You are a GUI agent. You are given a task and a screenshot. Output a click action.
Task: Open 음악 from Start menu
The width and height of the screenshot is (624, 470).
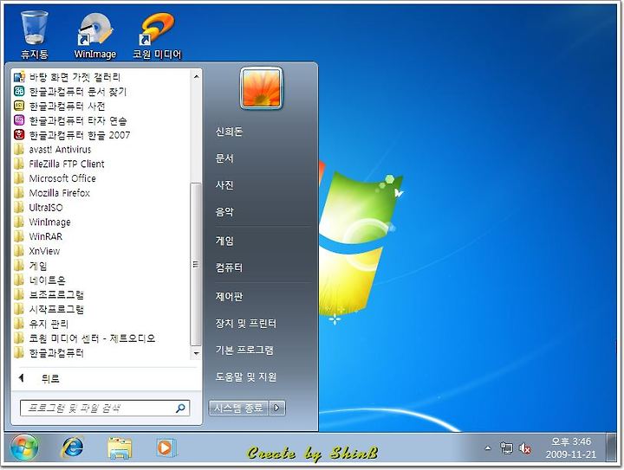[224, 212]
